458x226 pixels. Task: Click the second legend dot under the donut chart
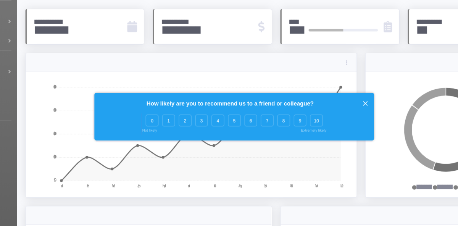(x=435, y=187)
